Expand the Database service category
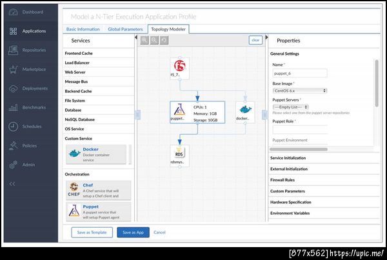Screen dimensions: 387x260 (x=99, y=110)
